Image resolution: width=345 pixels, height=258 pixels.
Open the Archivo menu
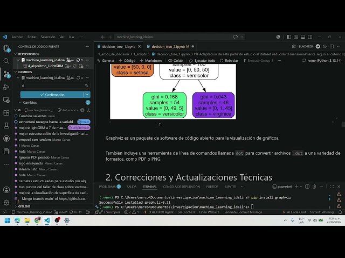17,37
